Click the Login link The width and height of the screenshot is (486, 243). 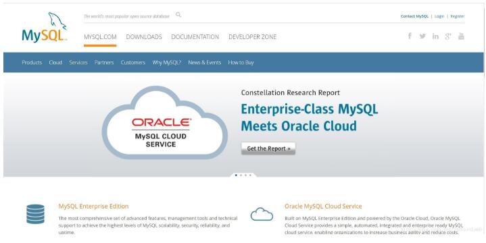click(x=439, y=16)
